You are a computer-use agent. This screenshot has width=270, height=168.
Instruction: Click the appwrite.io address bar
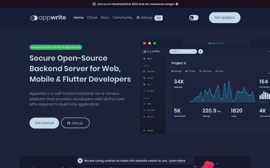[x=216, y=43]
